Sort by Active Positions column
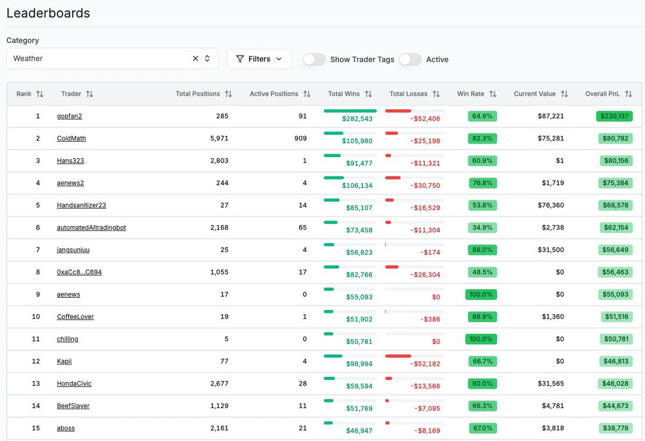This screenshot has height=441, width=645. coord(307,93)
